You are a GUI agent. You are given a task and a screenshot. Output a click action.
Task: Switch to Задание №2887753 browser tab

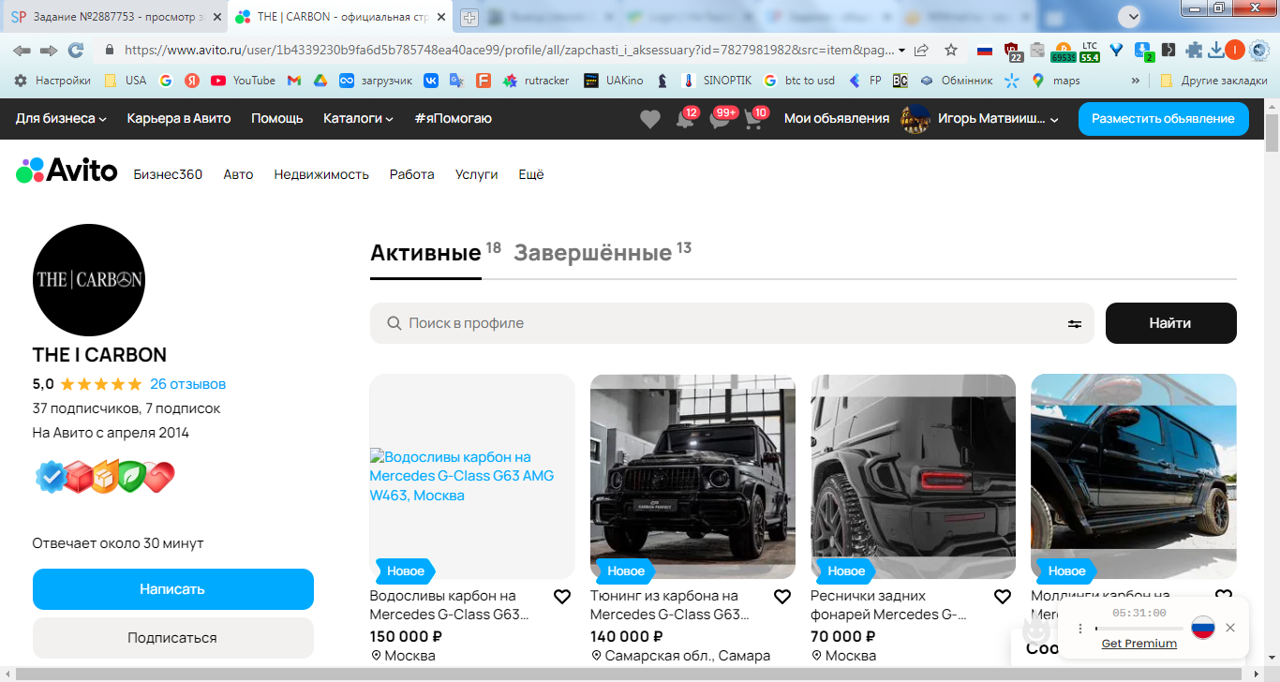pyautogui.click(x=114, y=17)
